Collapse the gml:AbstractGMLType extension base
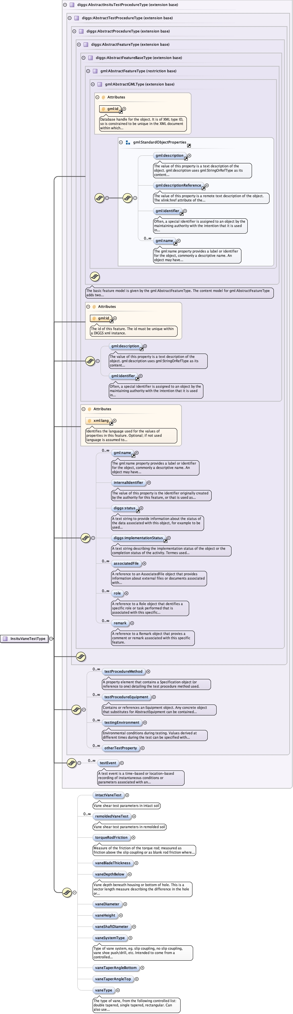Screen dimensions: 293x1014 pos(93,84)
